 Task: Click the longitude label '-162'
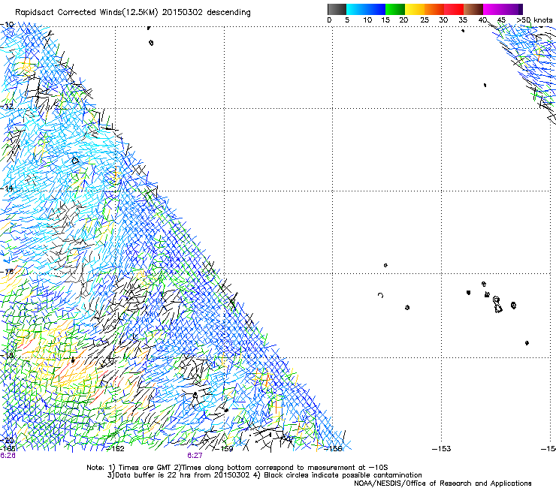coord(116,449)
